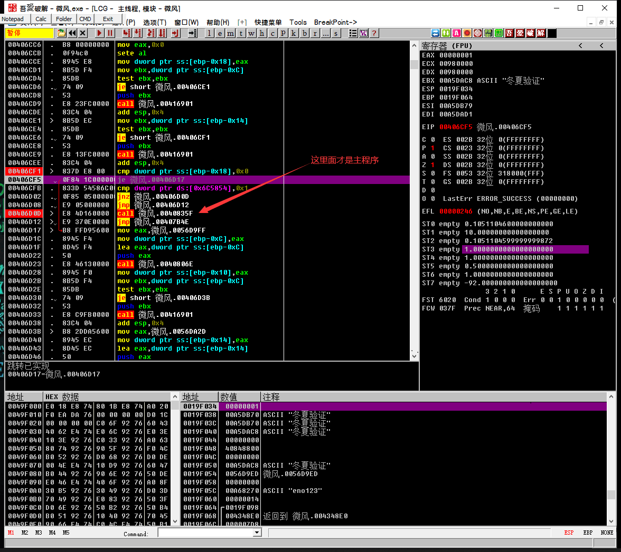Open the Log window 'l' button
The width and height of the screenshot is (621, 552).
pyautogui.click(x=209, y=33)
